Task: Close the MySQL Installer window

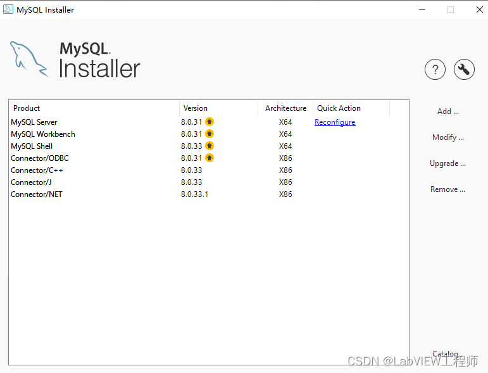Action: click(x=480, y=9)
